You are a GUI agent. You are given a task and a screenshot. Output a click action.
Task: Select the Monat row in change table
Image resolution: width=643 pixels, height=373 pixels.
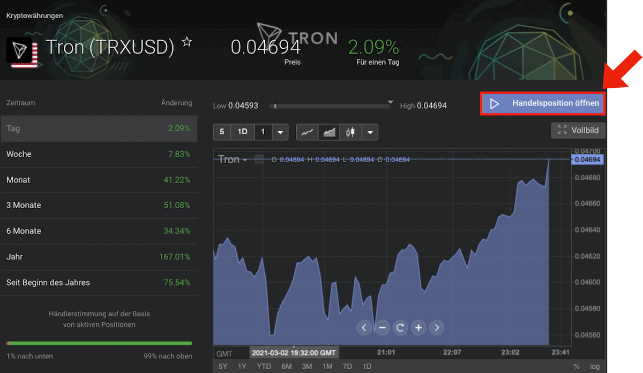[x=99, y=180]
